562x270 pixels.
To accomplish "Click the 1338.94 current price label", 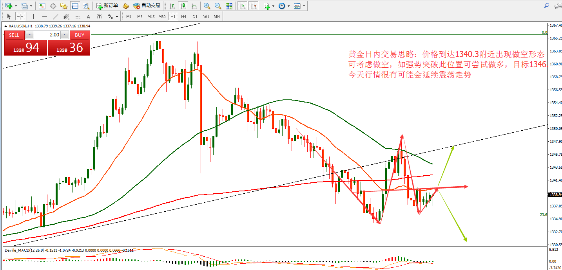I will click(556, 194).
